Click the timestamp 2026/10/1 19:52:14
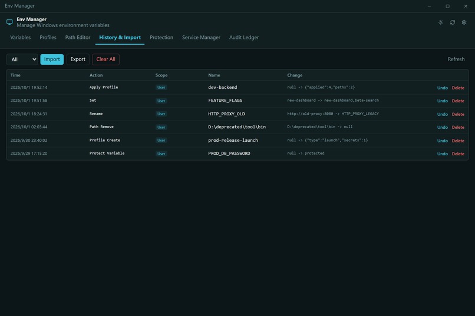 29,88
